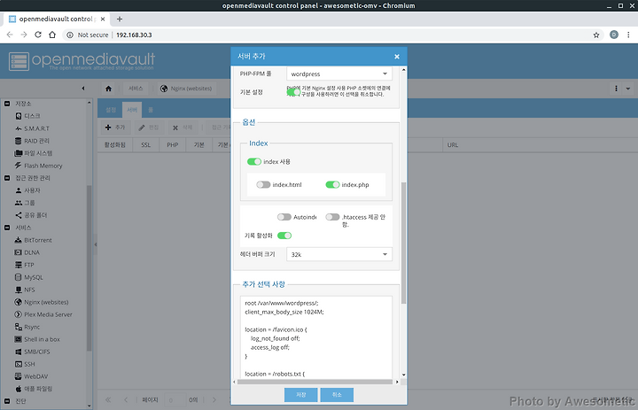Click the Nginx (websites) breadcrumb

(186, 89)
